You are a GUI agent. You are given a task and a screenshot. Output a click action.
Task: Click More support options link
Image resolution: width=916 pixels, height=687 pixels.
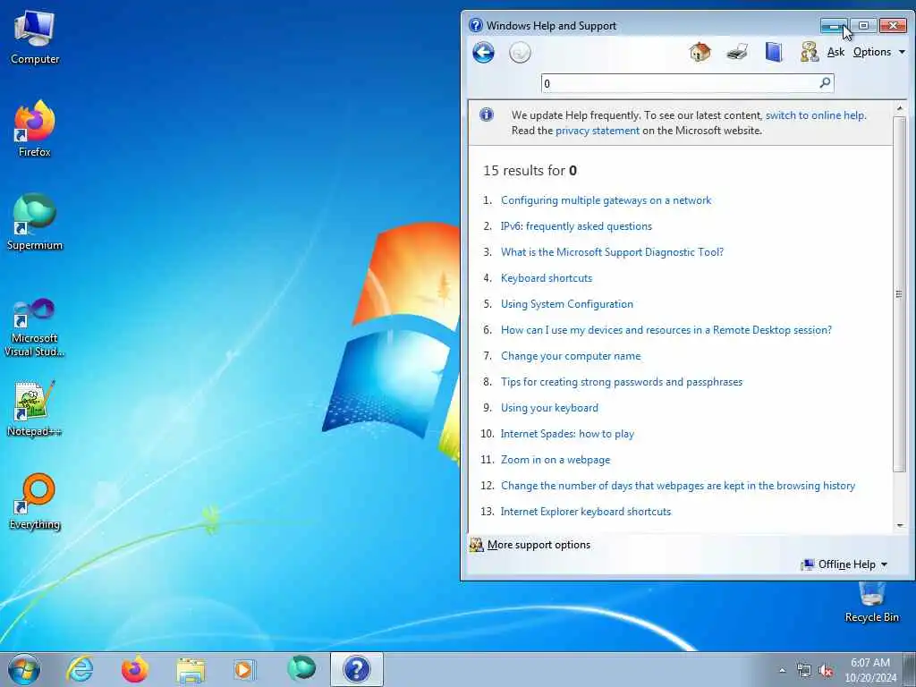click(x=539, y=545)
